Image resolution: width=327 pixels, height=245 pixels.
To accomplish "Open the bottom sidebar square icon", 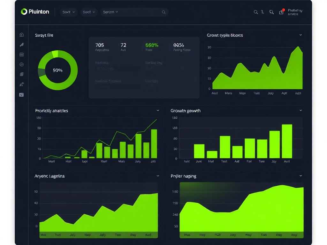I will tap(21, 95).
